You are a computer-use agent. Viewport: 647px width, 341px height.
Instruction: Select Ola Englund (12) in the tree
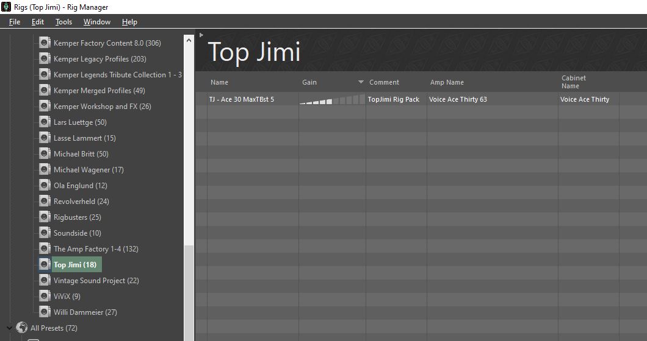[x=81, y=186]
